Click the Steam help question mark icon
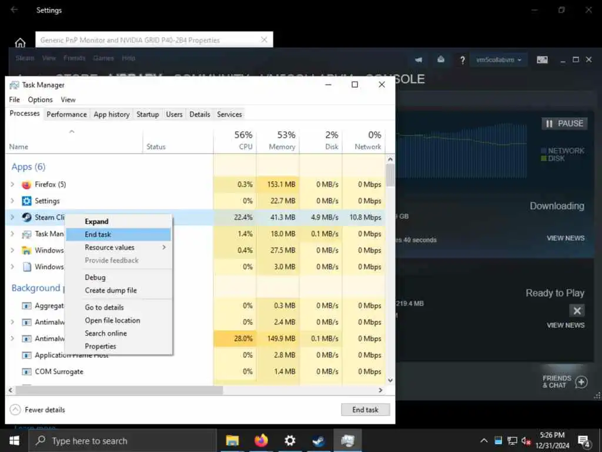602x452 pixels. click(462, 60)
